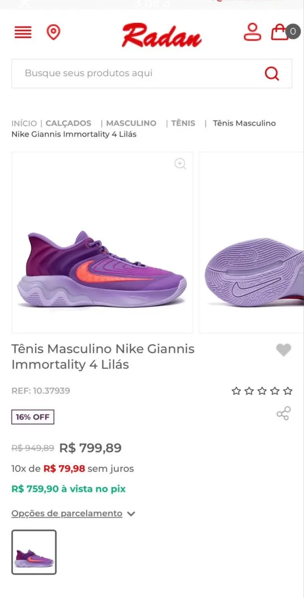This screenshot has height=598, width=304.
Task: Click the installment options chevron arrow
Action: pyautogui.click(x=131, y=514)
